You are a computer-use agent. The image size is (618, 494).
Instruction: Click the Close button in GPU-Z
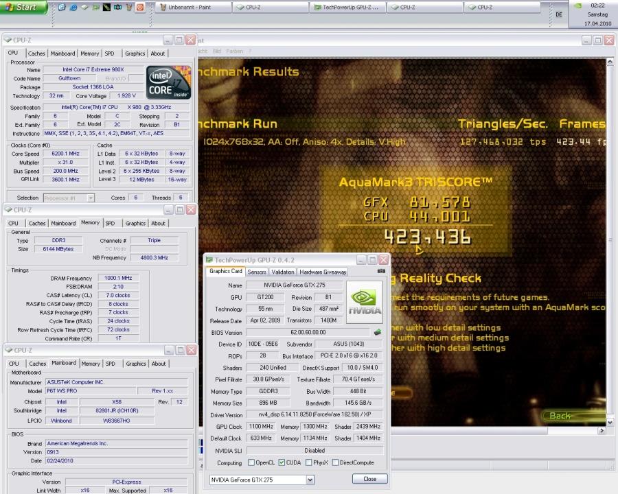pos(369,479)
